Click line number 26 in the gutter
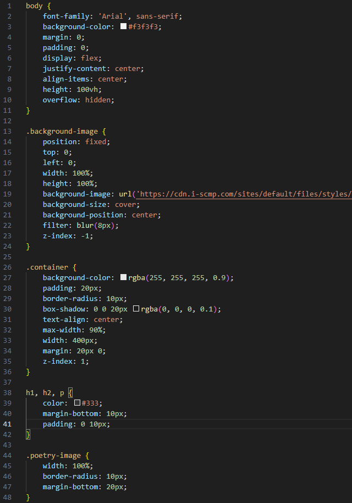Viewport: 352px width, 503px height. click(x=7, y=267)
